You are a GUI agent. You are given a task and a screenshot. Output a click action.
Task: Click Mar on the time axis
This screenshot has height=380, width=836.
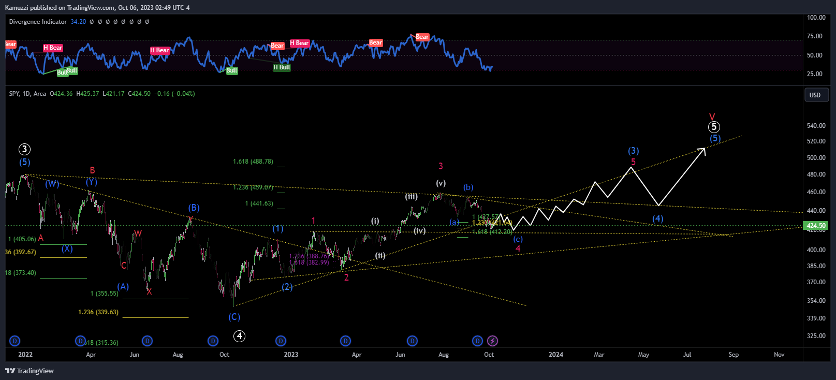[599, 355]
